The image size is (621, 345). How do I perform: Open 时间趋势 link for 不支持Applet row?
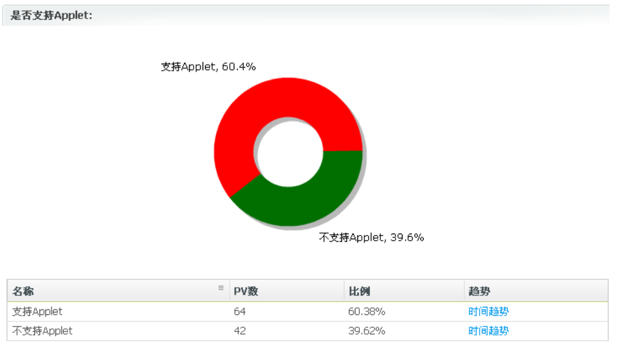point(489,331)
